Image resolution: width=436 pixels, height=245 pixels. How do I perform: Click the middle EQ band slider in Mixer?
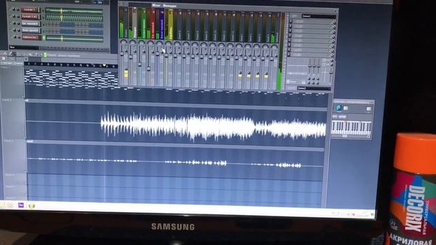(314, 66)
